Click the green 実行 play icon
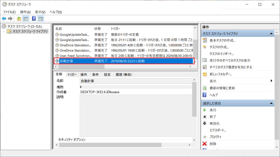The image size is (280, 157). pyautogui.click(x=205, y=110)
